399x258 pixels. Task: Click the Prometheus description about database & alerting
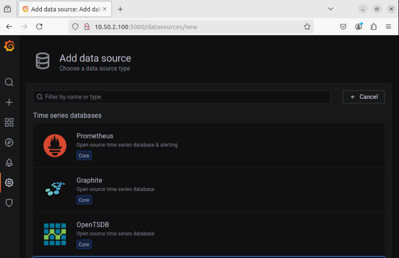click(x=127, y=145)
